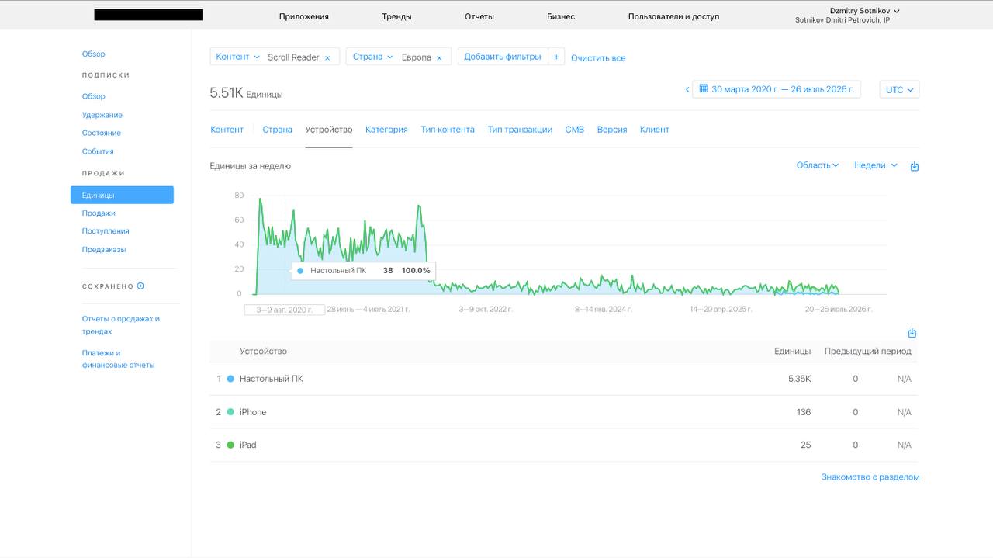Open Поступления in the sidebar
This screenshot has height=558, width=993.
[x=106, y=230]
